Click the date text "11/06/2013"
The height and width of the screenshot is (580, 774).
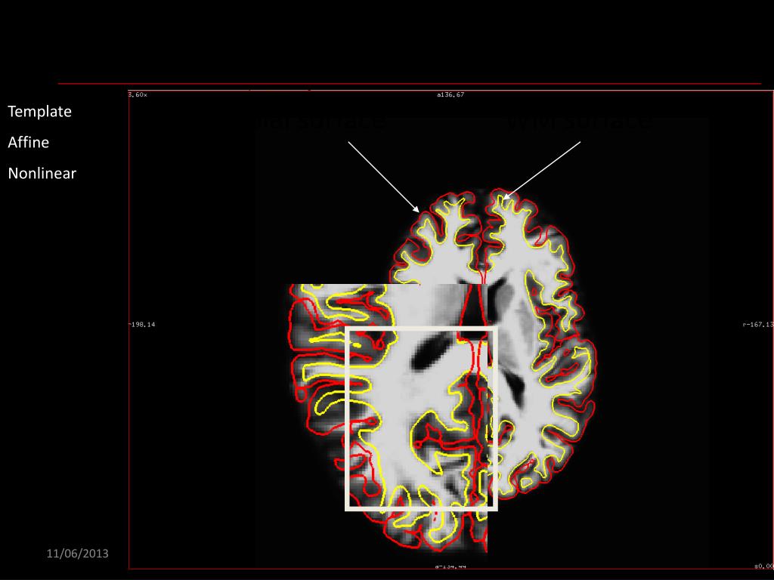tap(78, 554)
